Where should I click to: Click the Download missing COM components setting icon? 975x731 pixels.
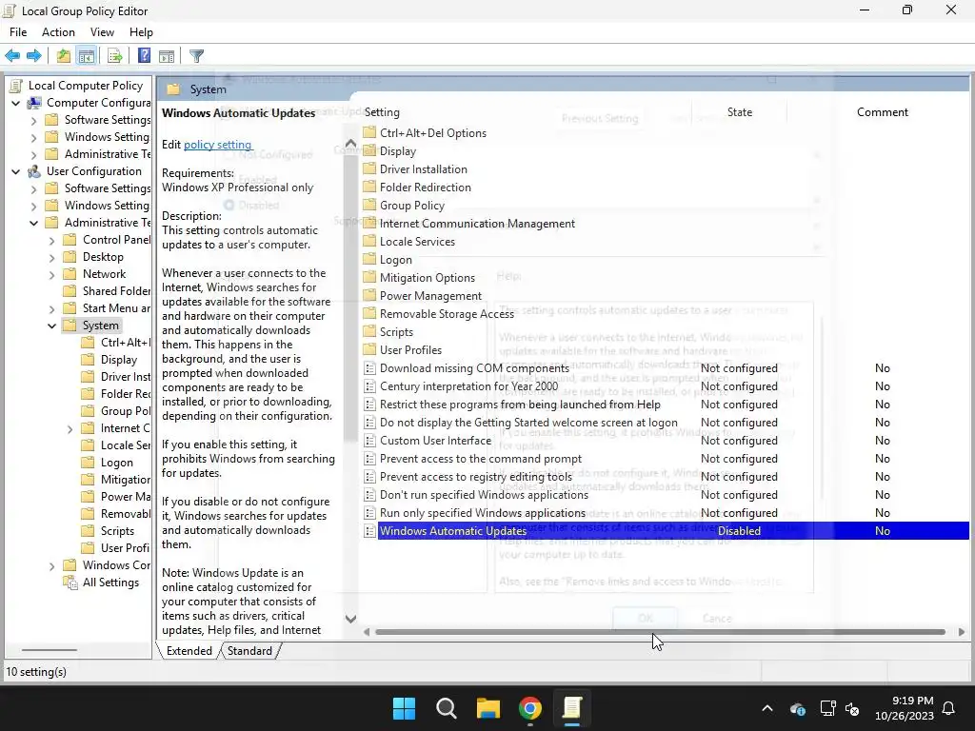(370, 368)
